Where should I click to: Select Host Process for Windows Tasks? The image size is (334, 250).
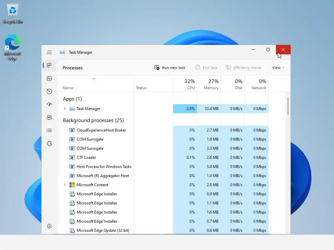[x=163, y=167]
